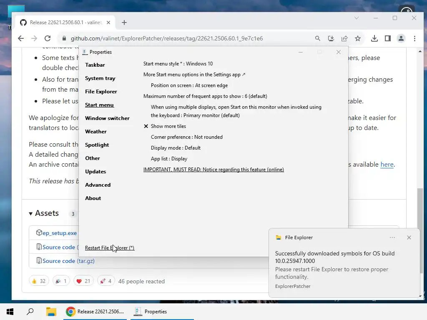Click rocket reaction with 4
427x320 pixels.
106,281
